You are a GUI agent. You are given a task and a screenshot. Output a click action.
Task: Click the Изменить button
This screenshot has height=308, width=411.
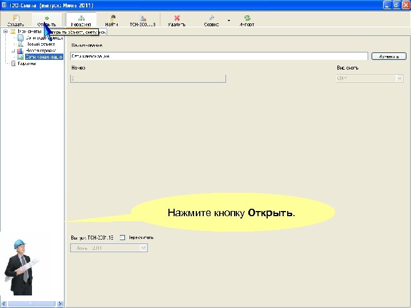pos(389,56)
